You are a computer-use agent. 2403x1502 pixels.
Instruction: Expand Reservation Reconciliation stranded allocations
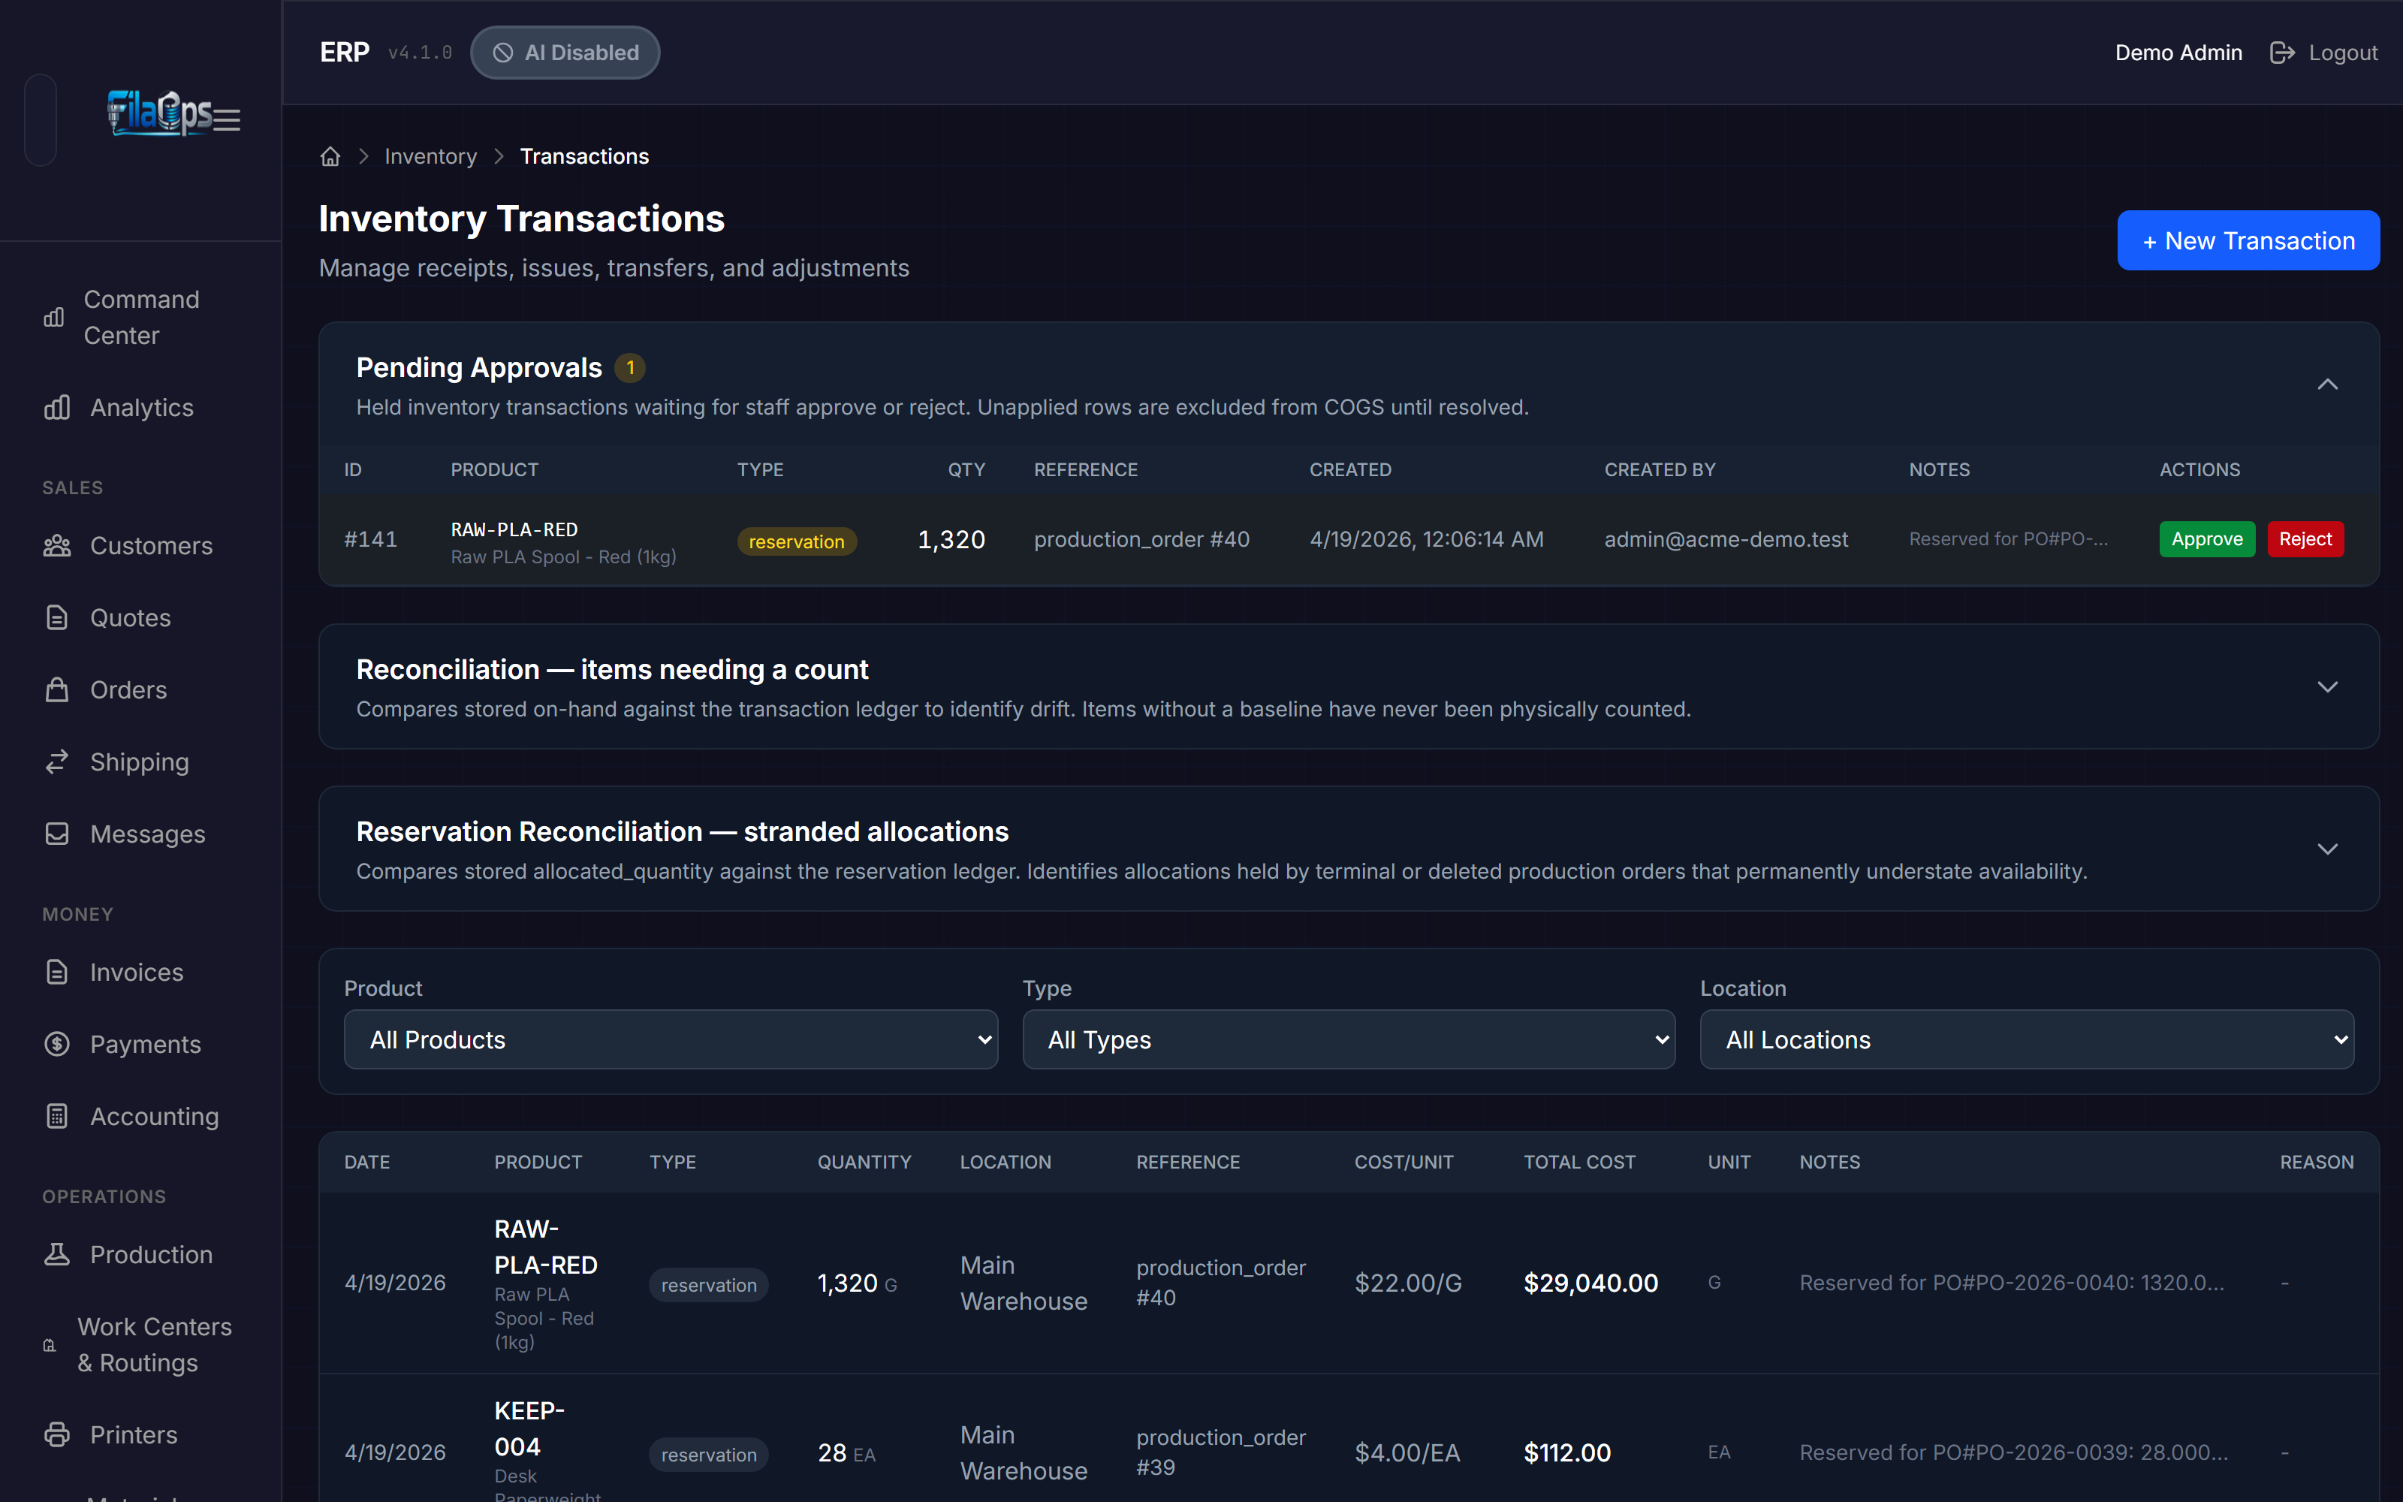2328,849
